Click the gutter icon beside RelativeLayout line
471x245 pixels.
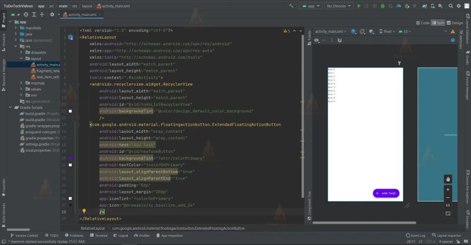pos(71,38)
